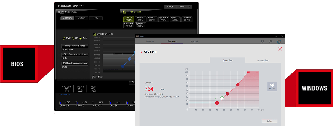The image size is (335, 132).
Task: Click the Temperature panel graph icon
Action: (61, 12)
